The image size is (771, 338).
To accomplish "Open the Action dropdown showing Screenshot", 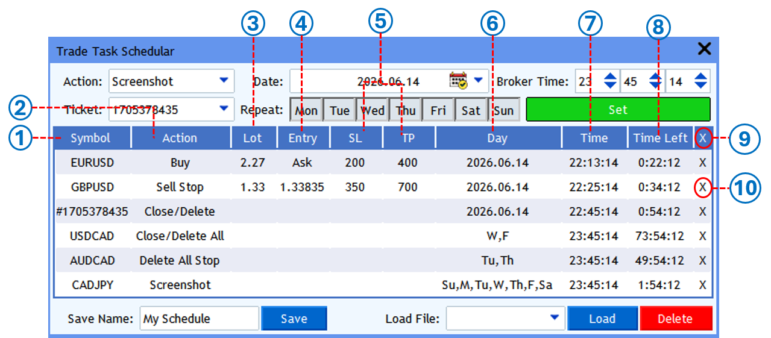I will (172, 81).
